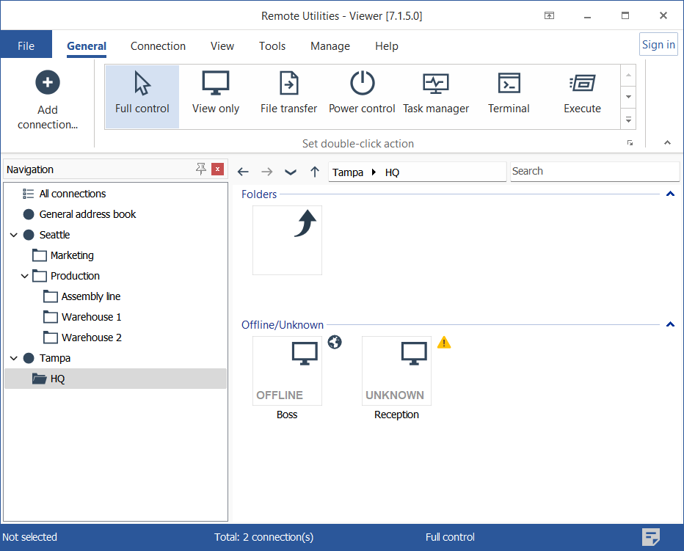Collapse the Production folder node
This screenshot has height=551, width=684.
click(x=24, y=276)
